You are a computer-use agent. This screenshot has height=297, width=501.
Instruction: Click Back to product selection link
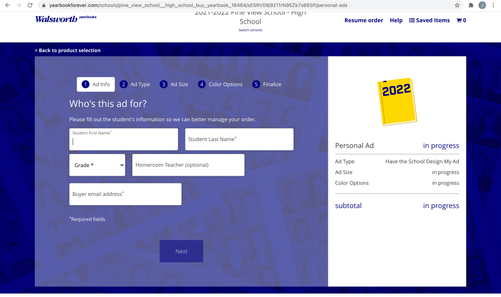coord(68,50)
